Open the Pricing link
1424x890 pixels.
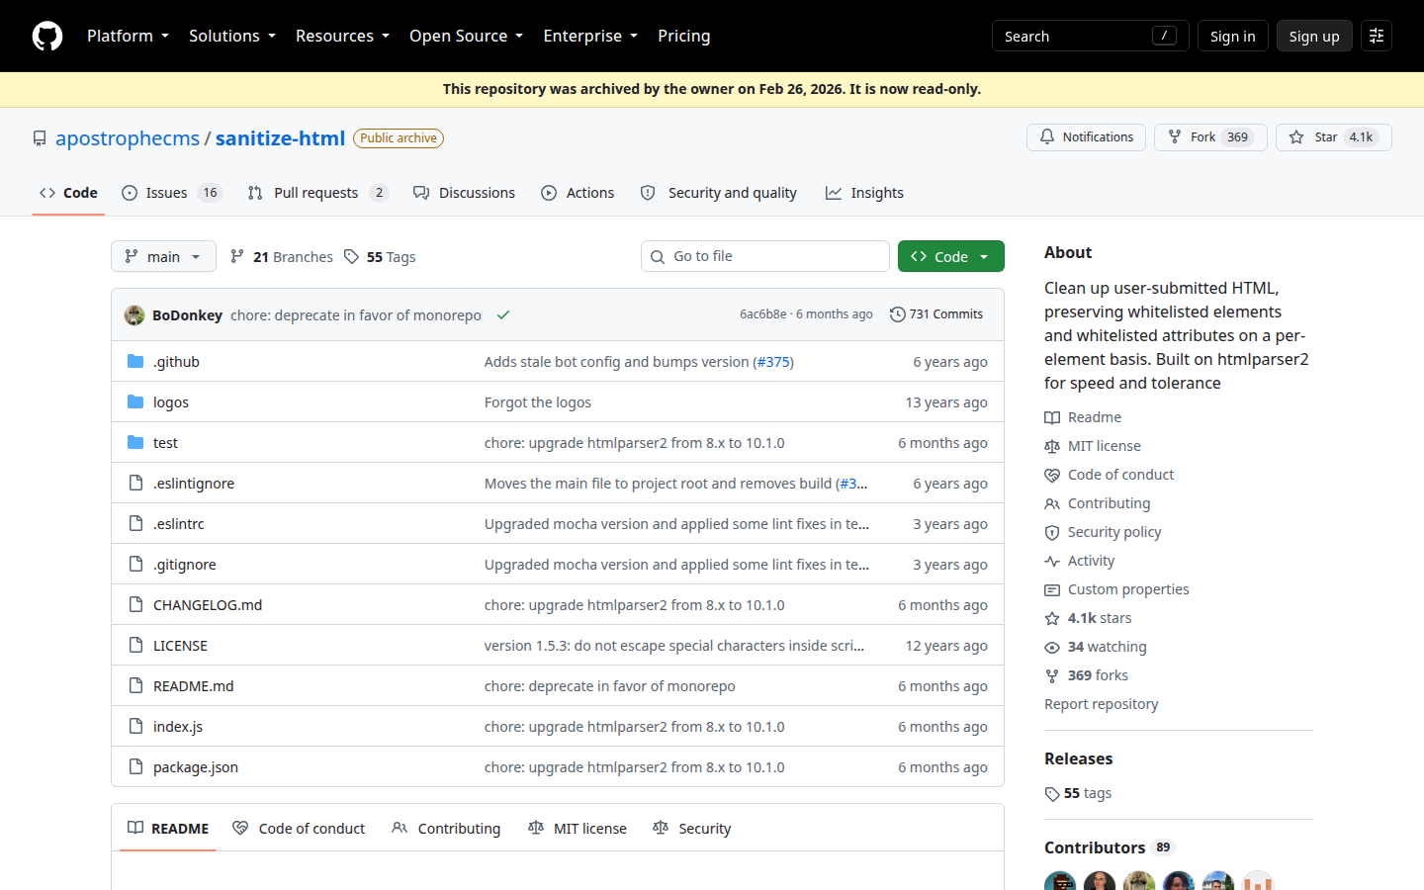coord(684,36)
